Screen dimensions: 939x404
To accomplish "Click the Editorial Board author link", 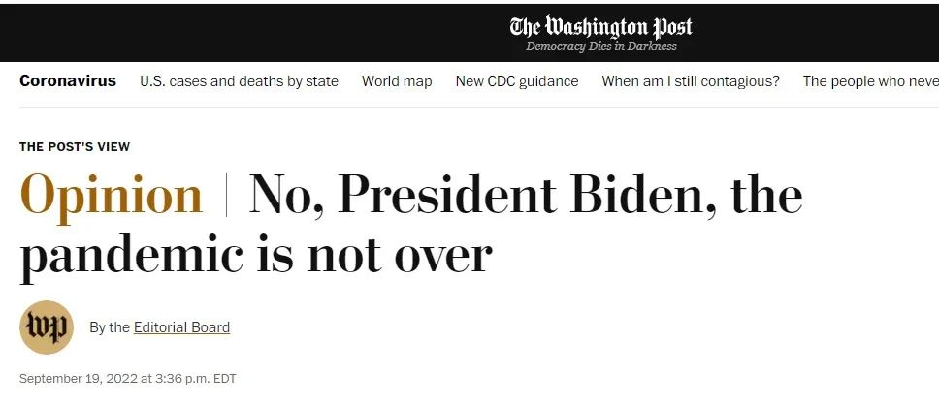I will [181, 327].
